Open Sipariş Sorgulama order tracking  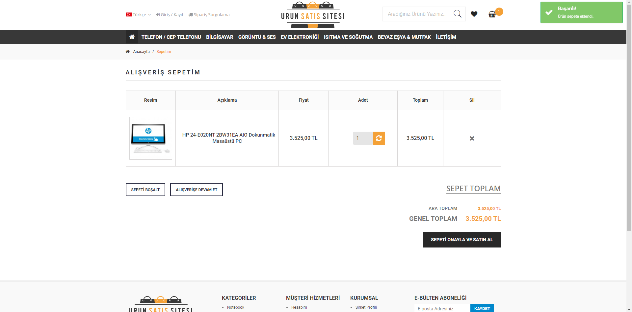pyautogui.click(x=209, y=15)
